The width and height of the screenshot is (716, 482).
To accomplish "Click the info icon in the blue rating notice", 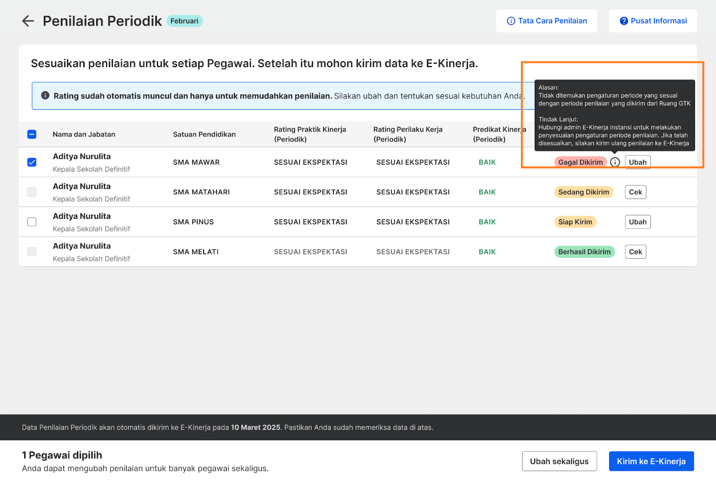I will (45, 95).
